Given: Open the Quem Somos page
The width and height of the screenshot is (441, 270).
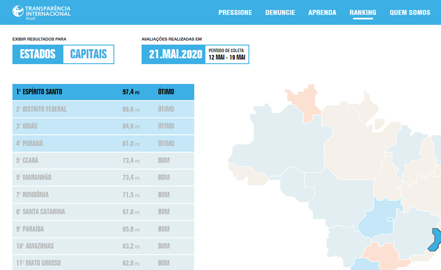Looking at the screenshot, I should click(x=410, y=12).
